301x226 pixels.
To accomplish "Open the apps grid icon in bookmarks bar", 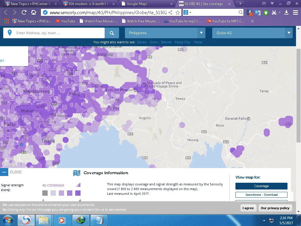I will [x=6, y=21].
